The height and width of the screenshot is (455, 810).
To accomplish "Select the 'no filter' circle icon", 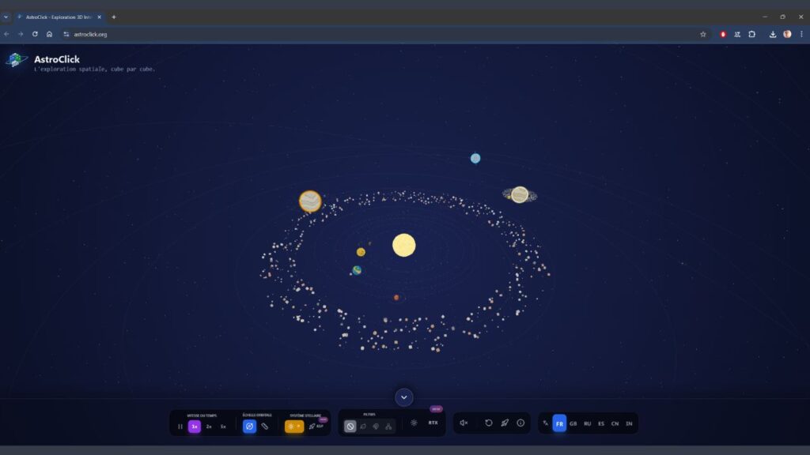I will click(350, 426).
